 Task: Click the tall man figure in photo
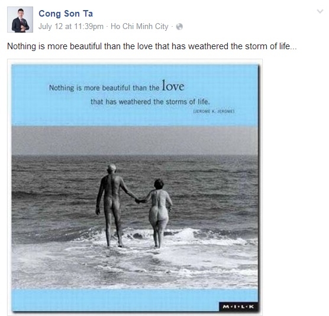pos(112,205)
